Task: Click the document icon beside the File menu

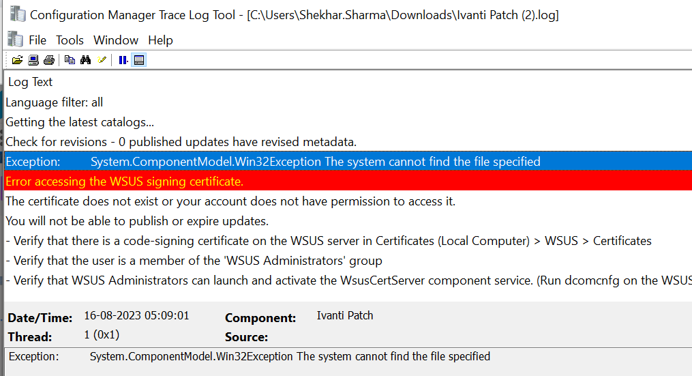Action: (15, 40)
